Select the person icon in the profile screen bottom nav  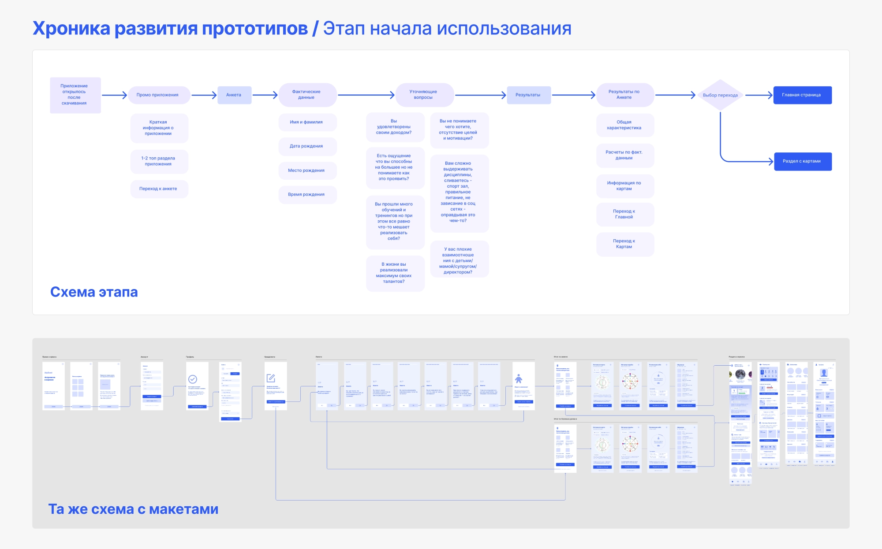tap(833, 462)
